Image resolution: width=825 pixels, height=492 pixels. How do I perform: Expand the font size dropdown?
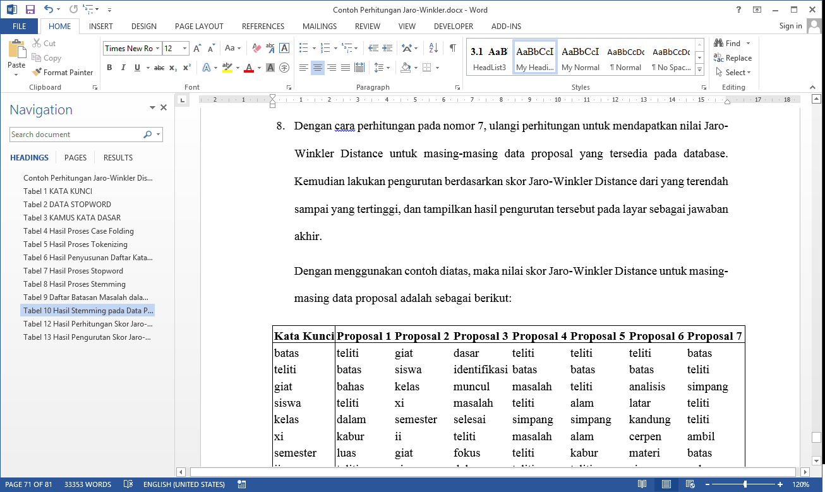[x=184, y=49]
